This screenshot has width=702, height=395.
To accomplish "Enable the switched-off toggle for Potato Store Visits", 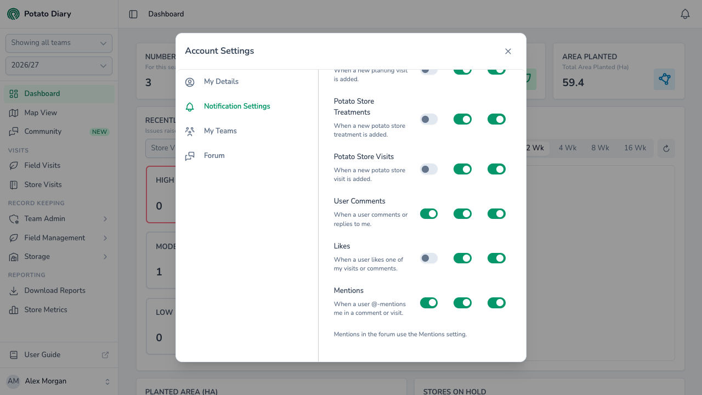I will 429,169.
